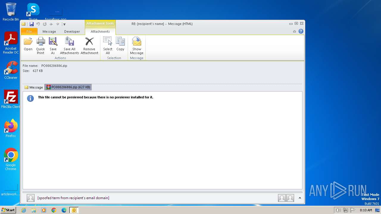Switch to the Message view tab
Screen dimensions: 381x214
(x=34, y=87)
